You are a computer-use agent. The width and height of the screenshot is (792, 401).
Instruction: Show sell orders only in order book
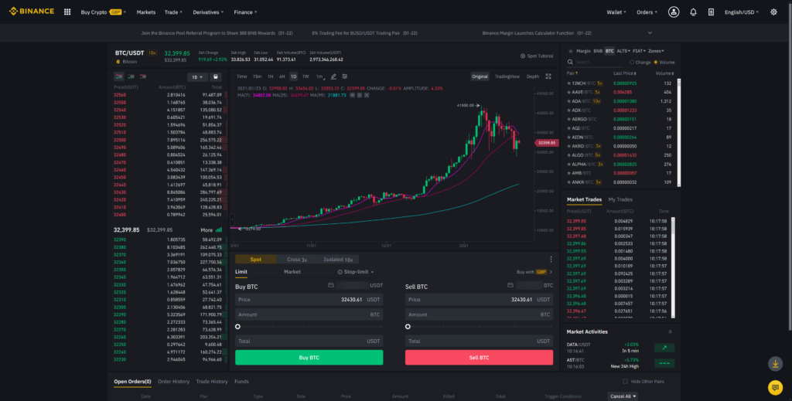coord(143,76)
